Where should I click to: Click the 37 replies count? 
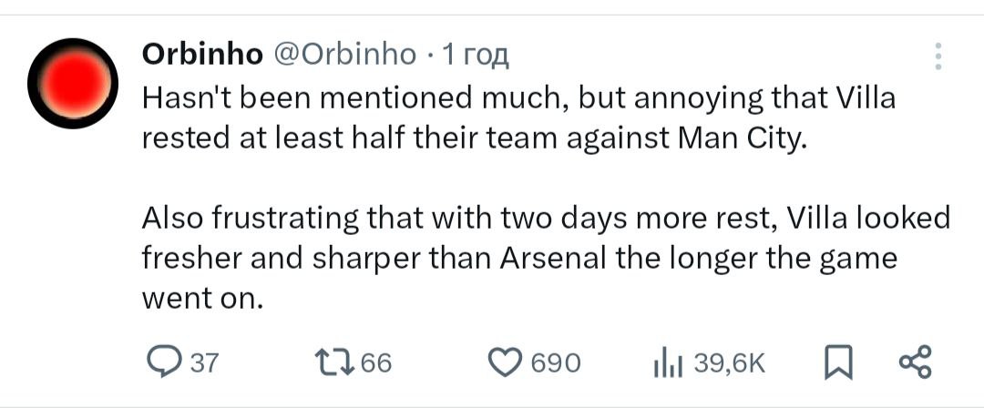pyautogui.click(x=204, y=363)
